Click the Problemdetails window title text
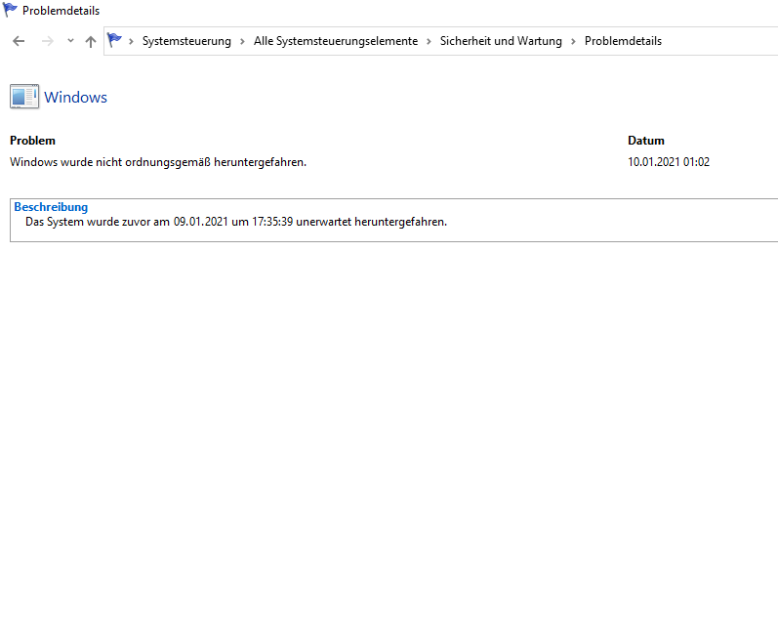Viewport: 778px width, 630px height. (x=61, y=11)
